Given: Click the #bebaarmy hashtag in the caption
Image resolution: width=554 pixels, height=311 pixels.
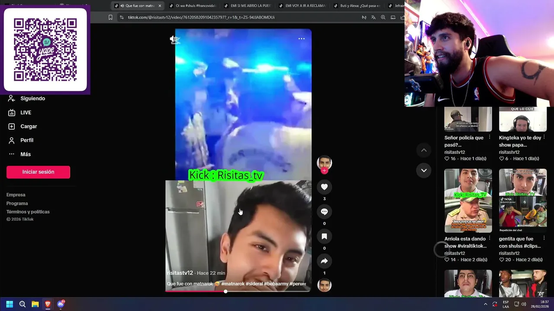Looking at the screenshot, I should [276, 284].
